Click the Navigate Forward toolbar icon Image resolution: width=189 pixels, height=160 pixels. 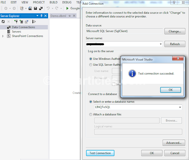coord(14,8)
